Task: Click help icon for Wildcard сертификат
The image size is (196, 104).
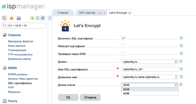Action: coord(181,46)
